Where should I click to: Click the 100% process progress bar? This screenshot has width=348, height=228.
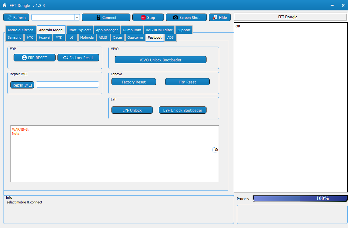300,199
